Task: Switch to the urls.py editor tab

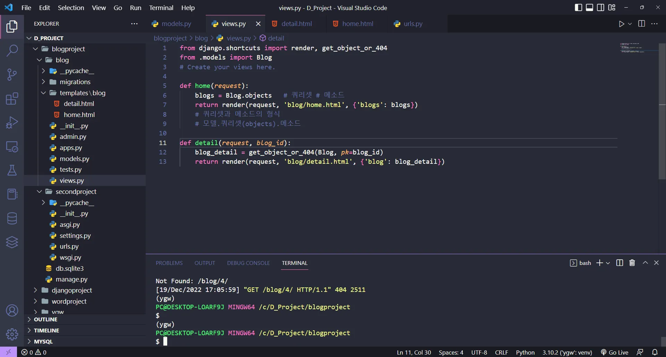Action: point(413,24)
